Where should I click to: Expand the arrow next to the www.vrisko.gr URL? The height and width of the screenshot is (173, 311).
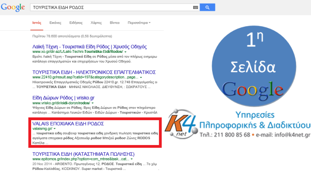coord(93,103)
